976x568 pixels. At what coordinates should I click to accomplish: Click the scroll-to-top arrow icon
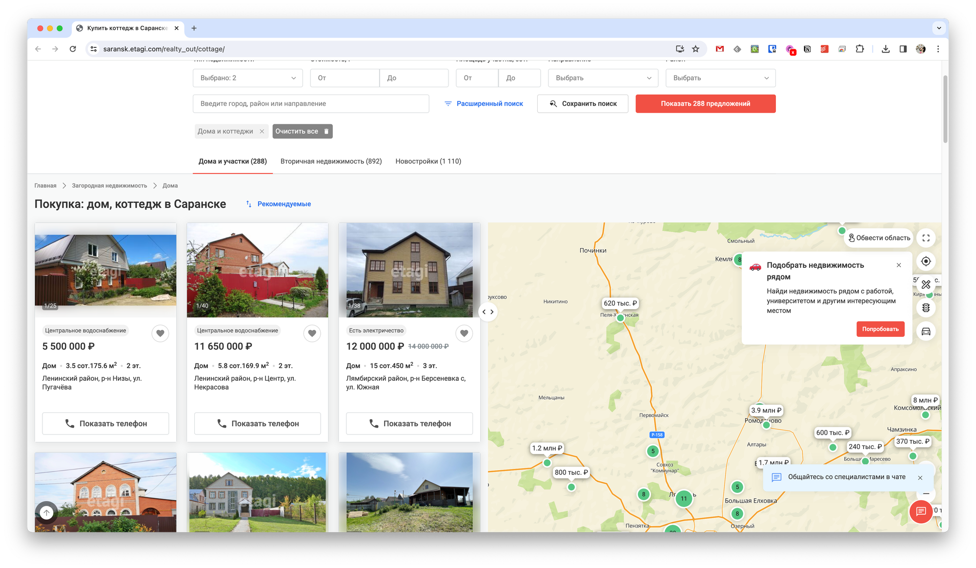46,512
